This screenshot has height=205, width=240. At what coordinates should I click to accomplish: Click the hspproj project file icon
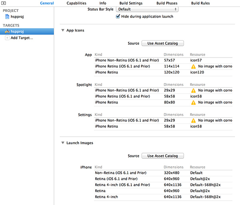coord(8,17)
